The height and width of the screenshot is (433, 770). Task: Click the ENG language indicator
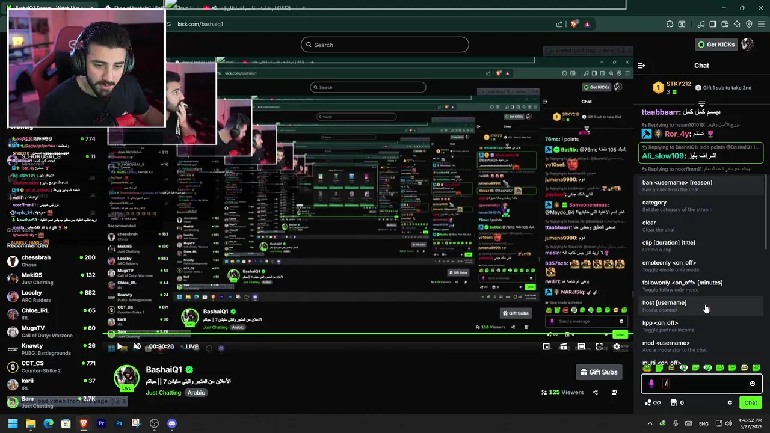pyautogui.click(x=703, y=423)
